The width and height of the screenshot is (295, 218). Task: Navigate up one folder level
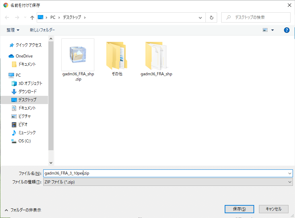[32, 17]
